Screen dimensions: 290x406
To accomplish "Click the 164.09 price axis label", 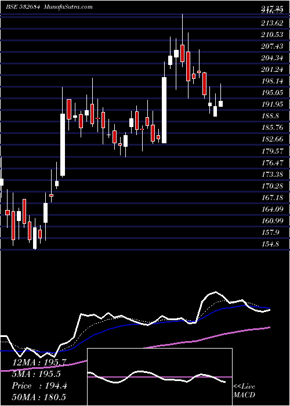I will [273, 209].
